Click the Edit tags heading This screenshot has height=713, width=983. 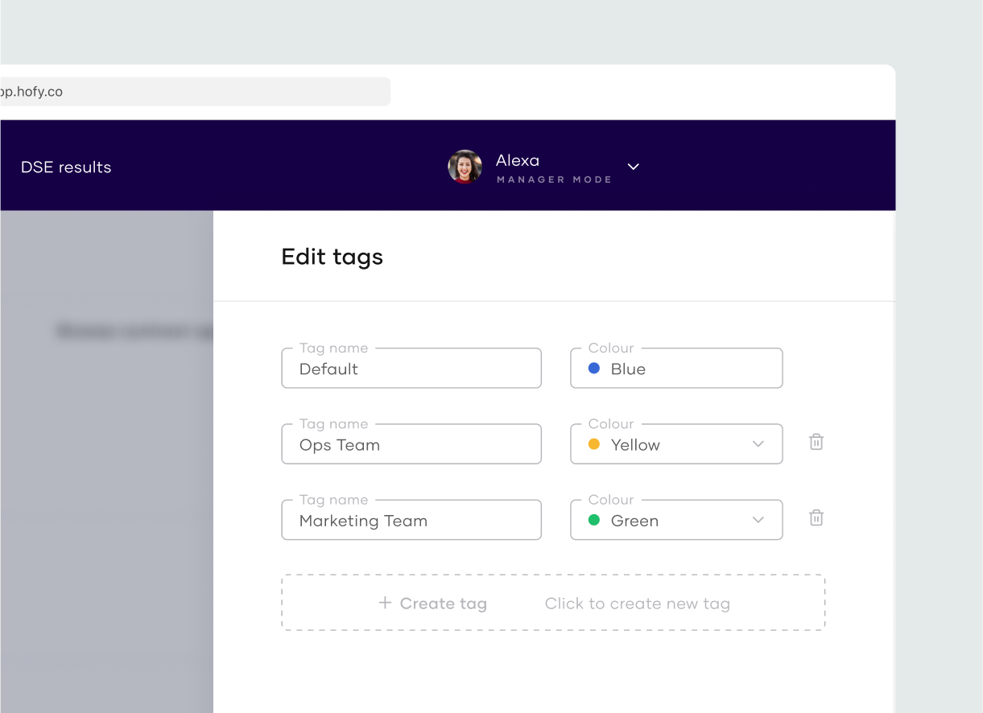332,257
